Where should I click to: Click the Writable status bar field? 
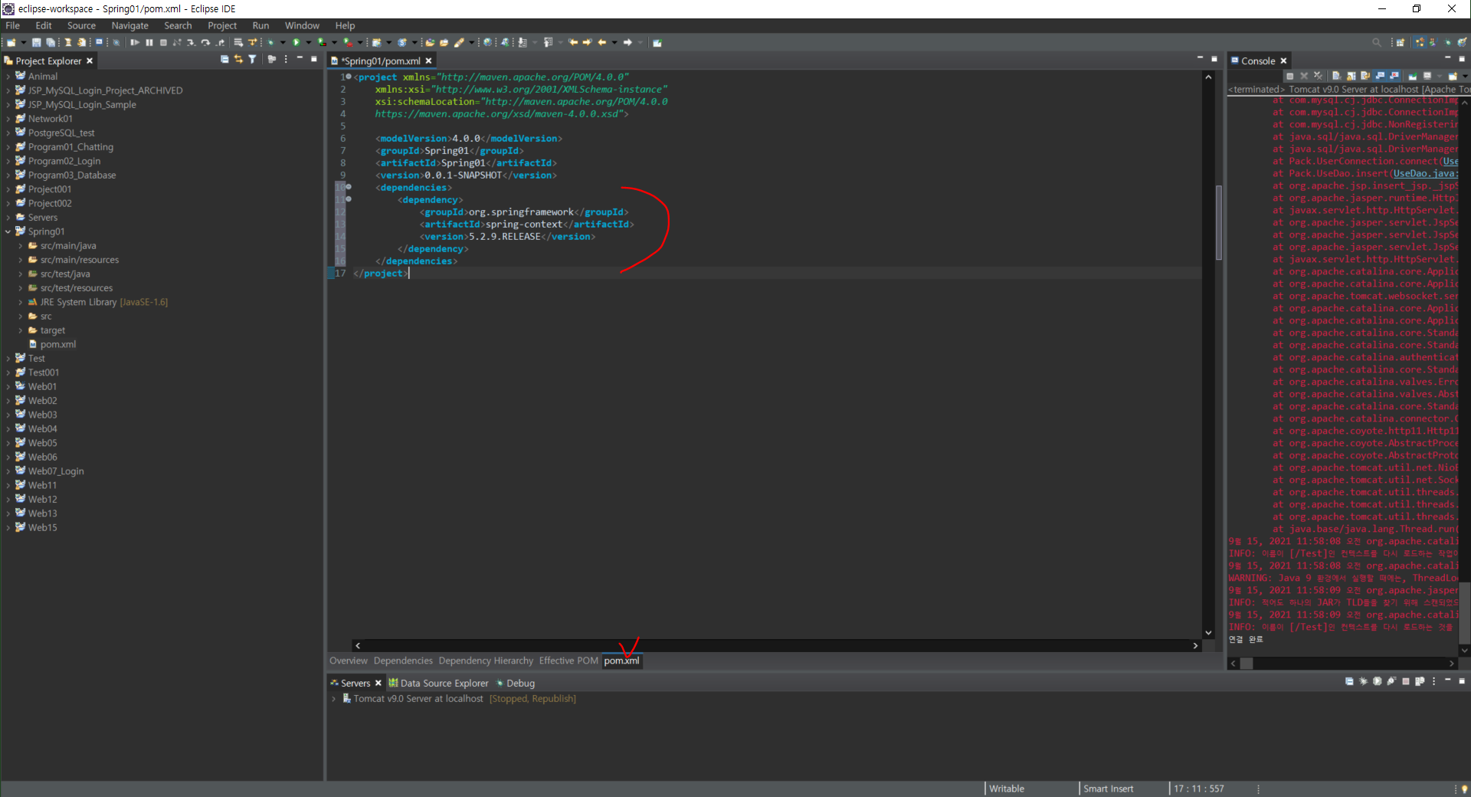[1006, 789]
